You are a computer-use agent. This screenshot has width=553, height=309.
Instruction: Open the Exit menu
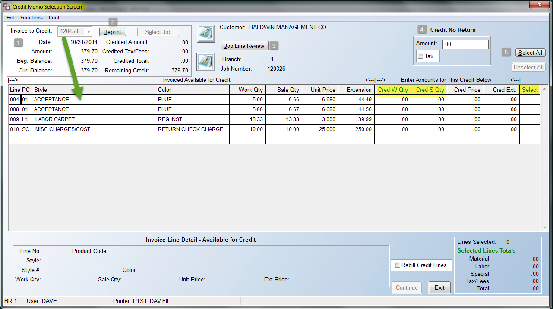coord(10,18)
